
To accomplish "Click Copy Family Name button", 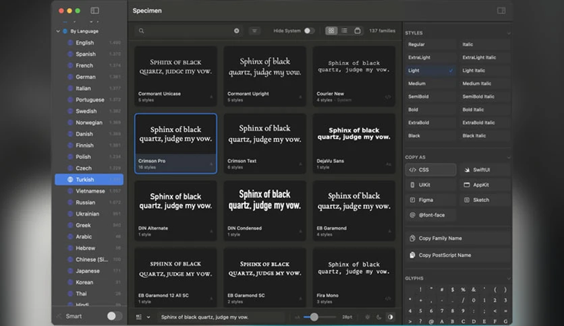I will click(x=457, y=238).
